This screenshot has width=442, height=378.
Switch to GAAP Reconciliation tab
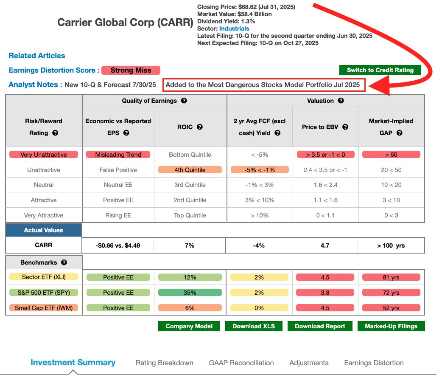pyautogui.click(x=241, y=363)
